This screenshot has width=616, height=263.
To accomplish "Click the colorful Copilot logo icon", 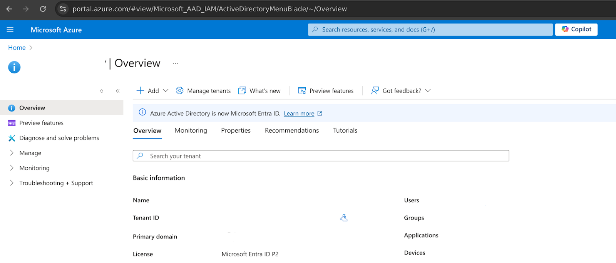I will (x=565, y=29).
